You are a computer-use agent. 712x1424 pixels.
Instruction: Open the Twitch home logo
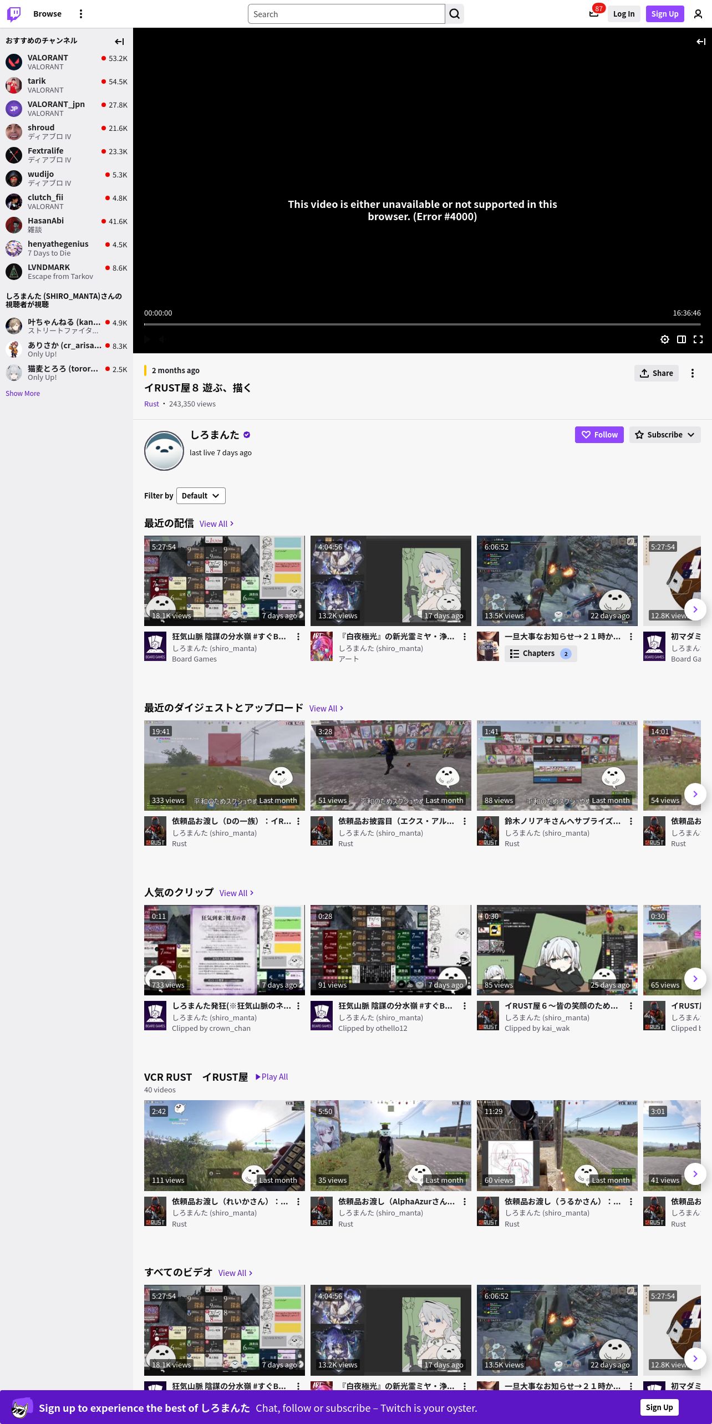click(x=14, y=14)
